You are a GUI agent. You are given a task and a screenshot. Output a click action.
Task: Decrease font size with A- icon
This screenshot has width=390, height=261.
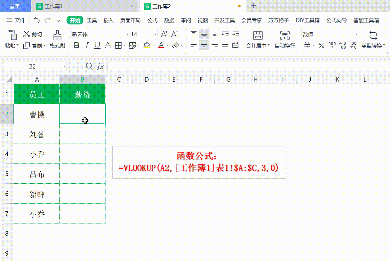coord(175,34)
